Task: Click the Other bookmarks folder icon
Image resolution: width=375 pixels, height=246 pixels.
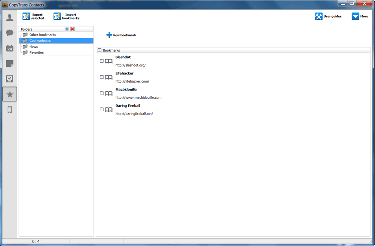Action: click(x=25, y=35)
